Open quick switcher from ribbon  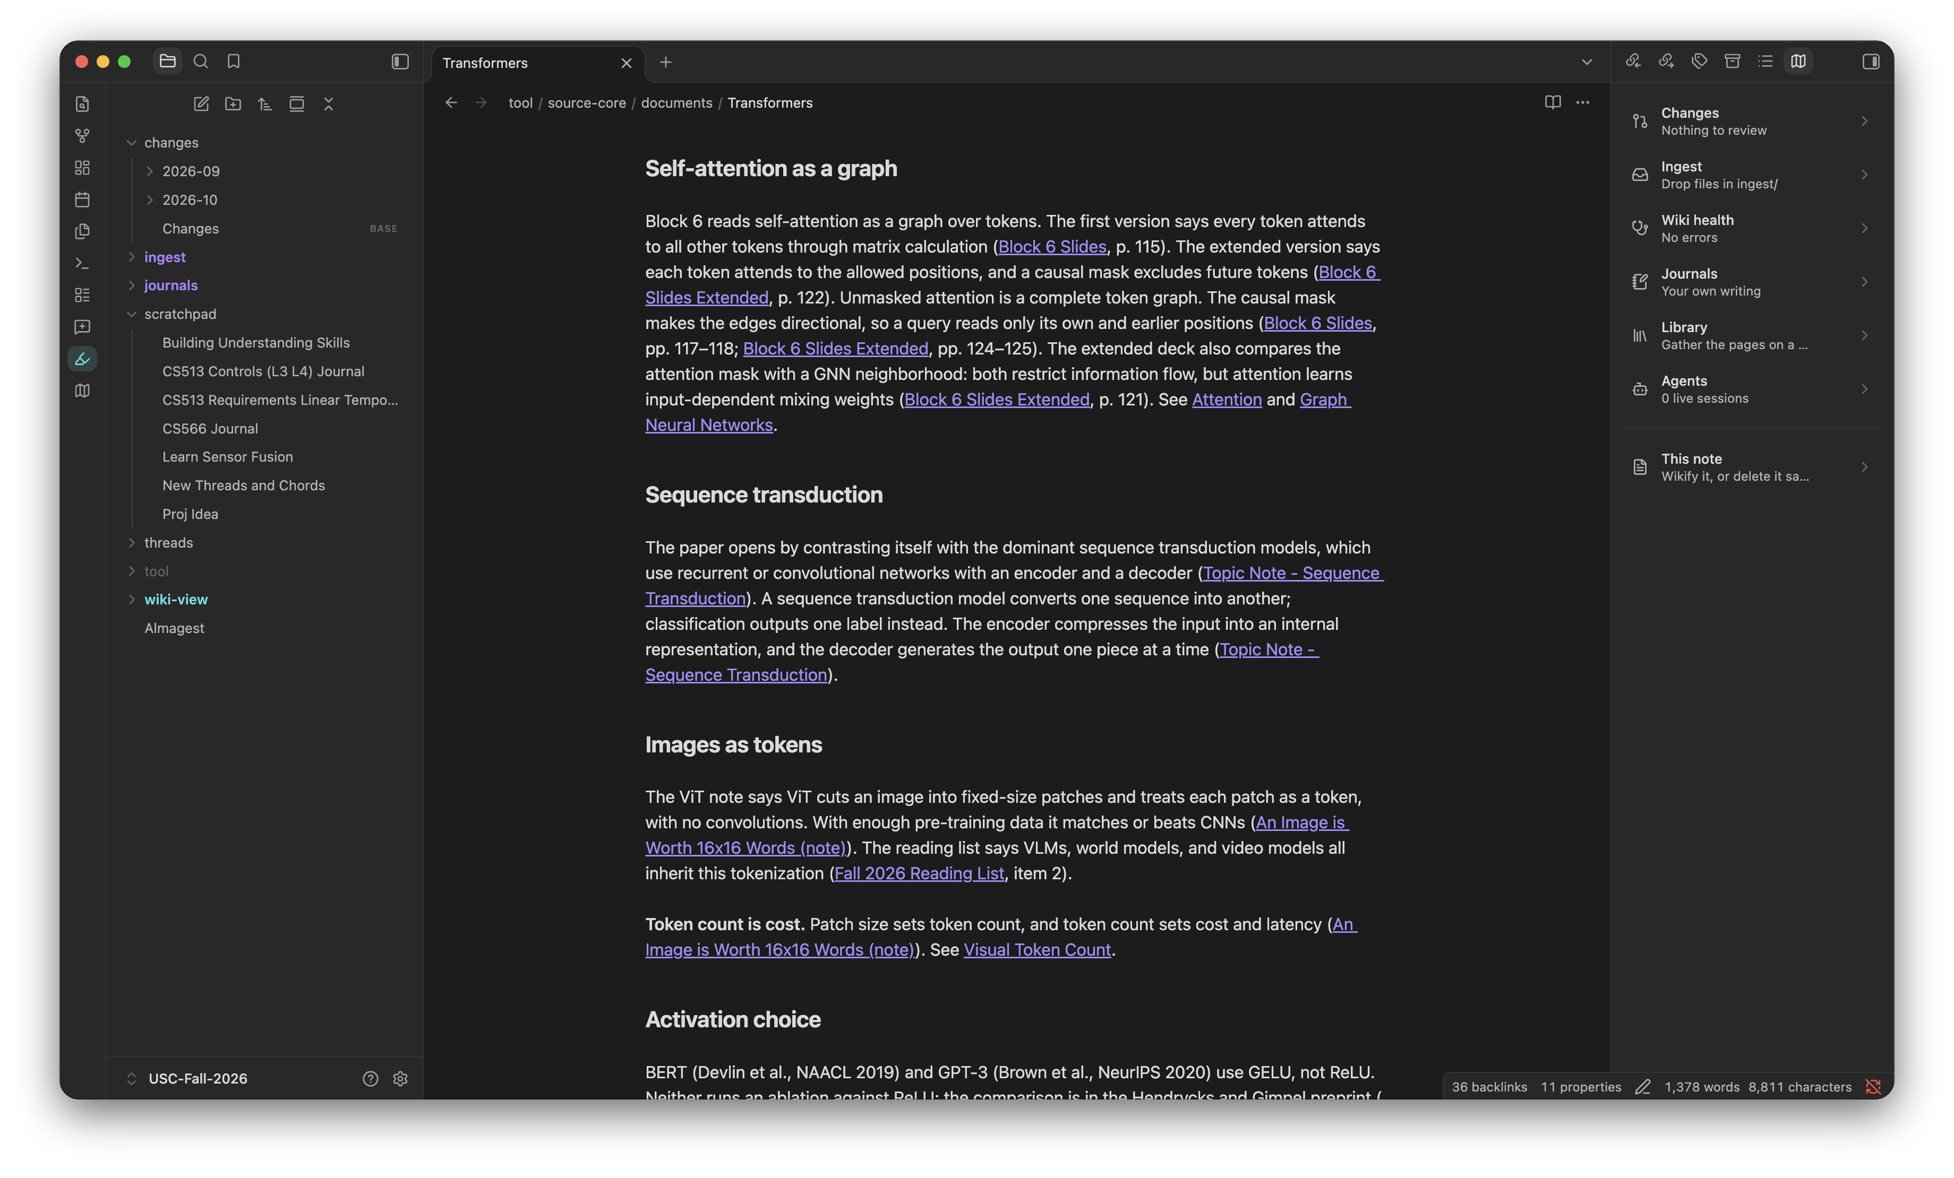[82, 104]
